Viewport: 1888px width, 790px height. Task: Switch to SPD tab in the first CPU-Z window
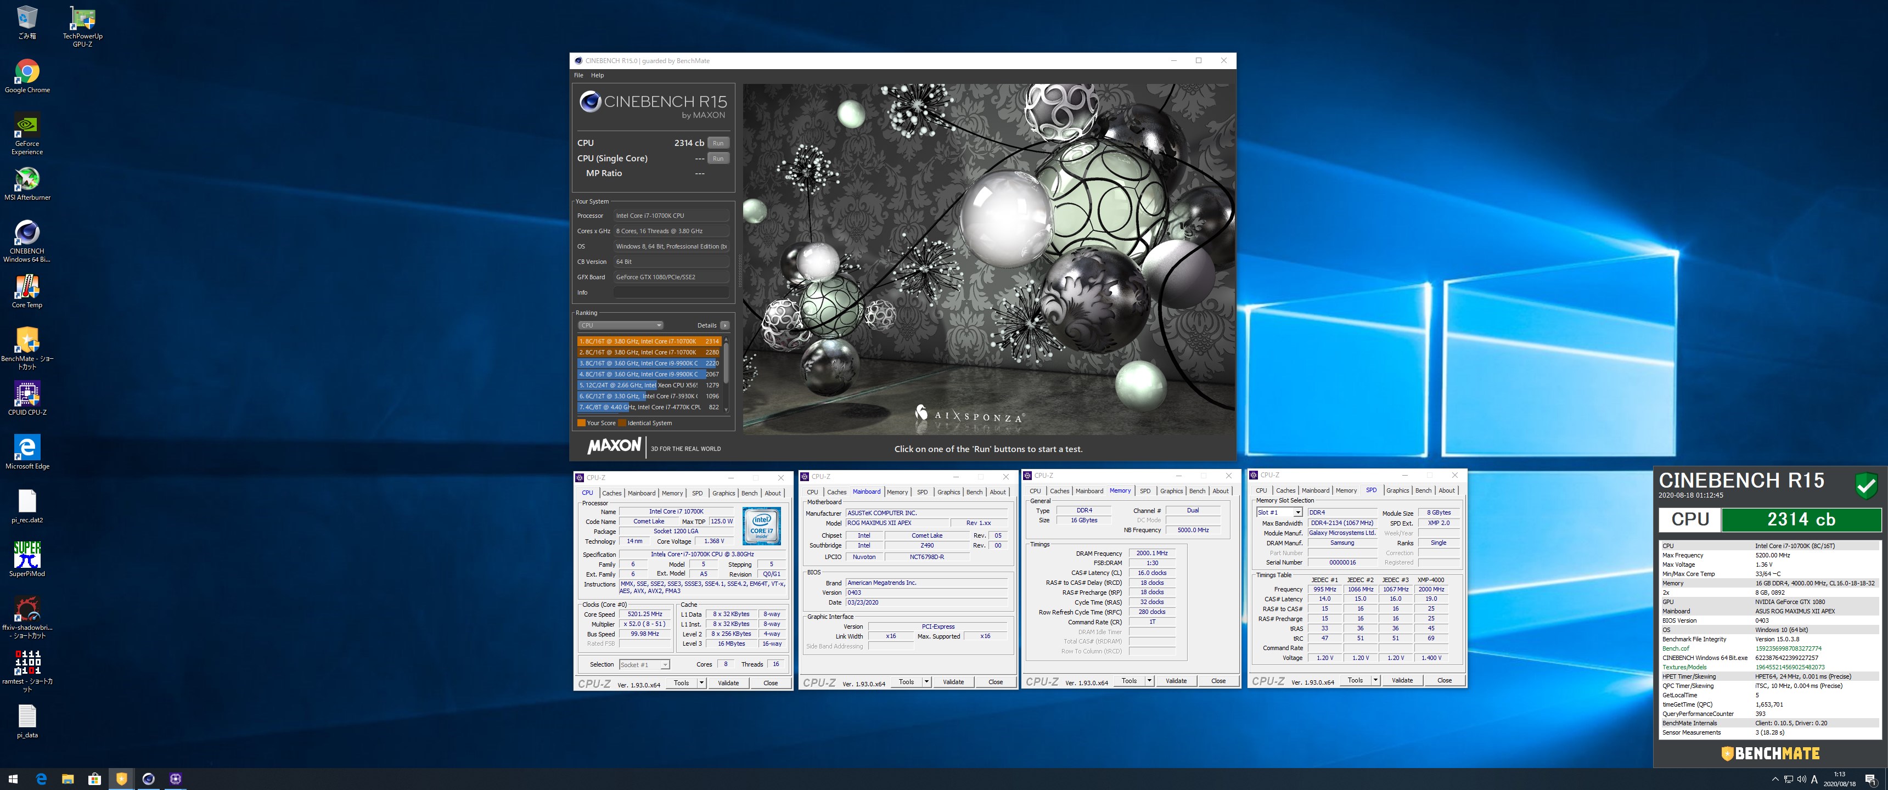[x=697, y=493]
